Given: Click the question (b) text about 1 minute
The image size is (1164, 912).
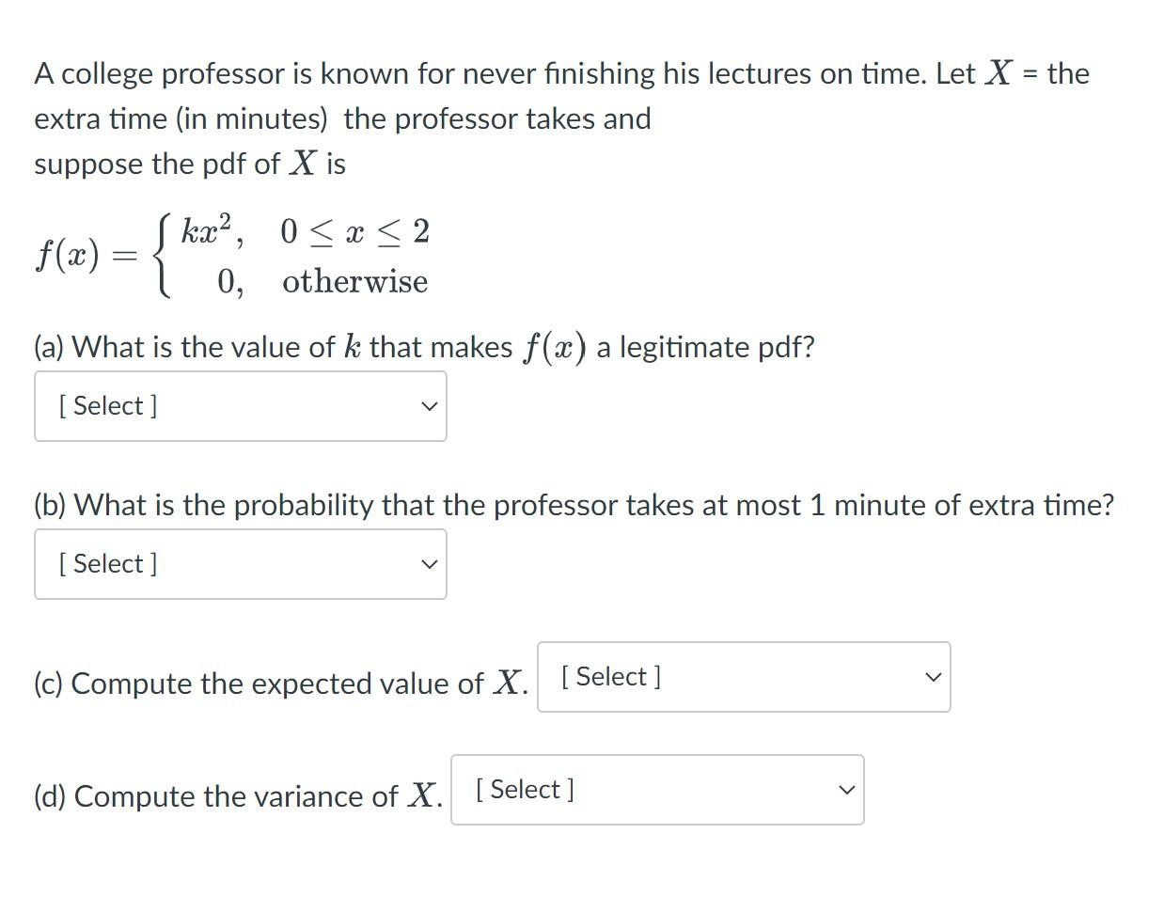Looking at the screenshot, I should (574, 505).
